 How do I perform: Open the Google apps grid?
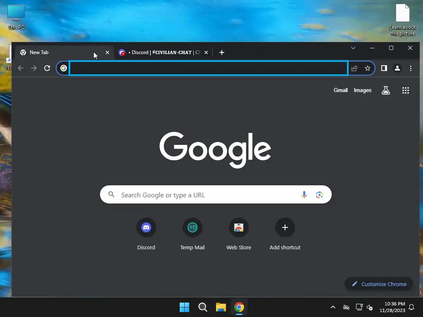click(406, 90)
